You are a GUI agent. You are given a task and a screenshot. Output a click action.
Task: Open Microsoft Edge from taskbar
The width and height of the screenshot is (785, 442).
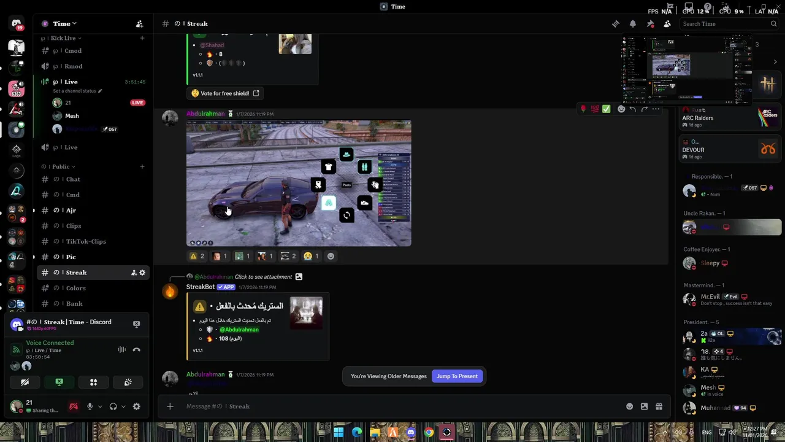tap(357, 432)
